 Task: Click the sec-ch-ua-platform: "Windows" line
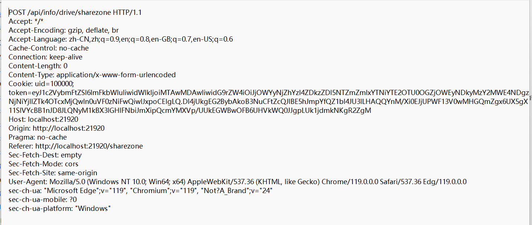coord(60,209)
